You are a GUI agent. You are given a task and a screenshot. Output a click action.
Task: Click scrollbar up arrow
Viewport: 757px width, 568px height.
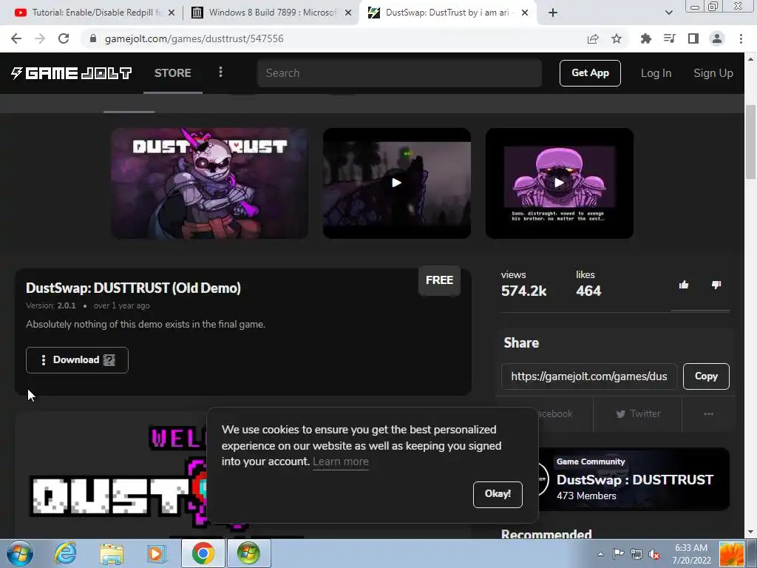tap(750, 59)
